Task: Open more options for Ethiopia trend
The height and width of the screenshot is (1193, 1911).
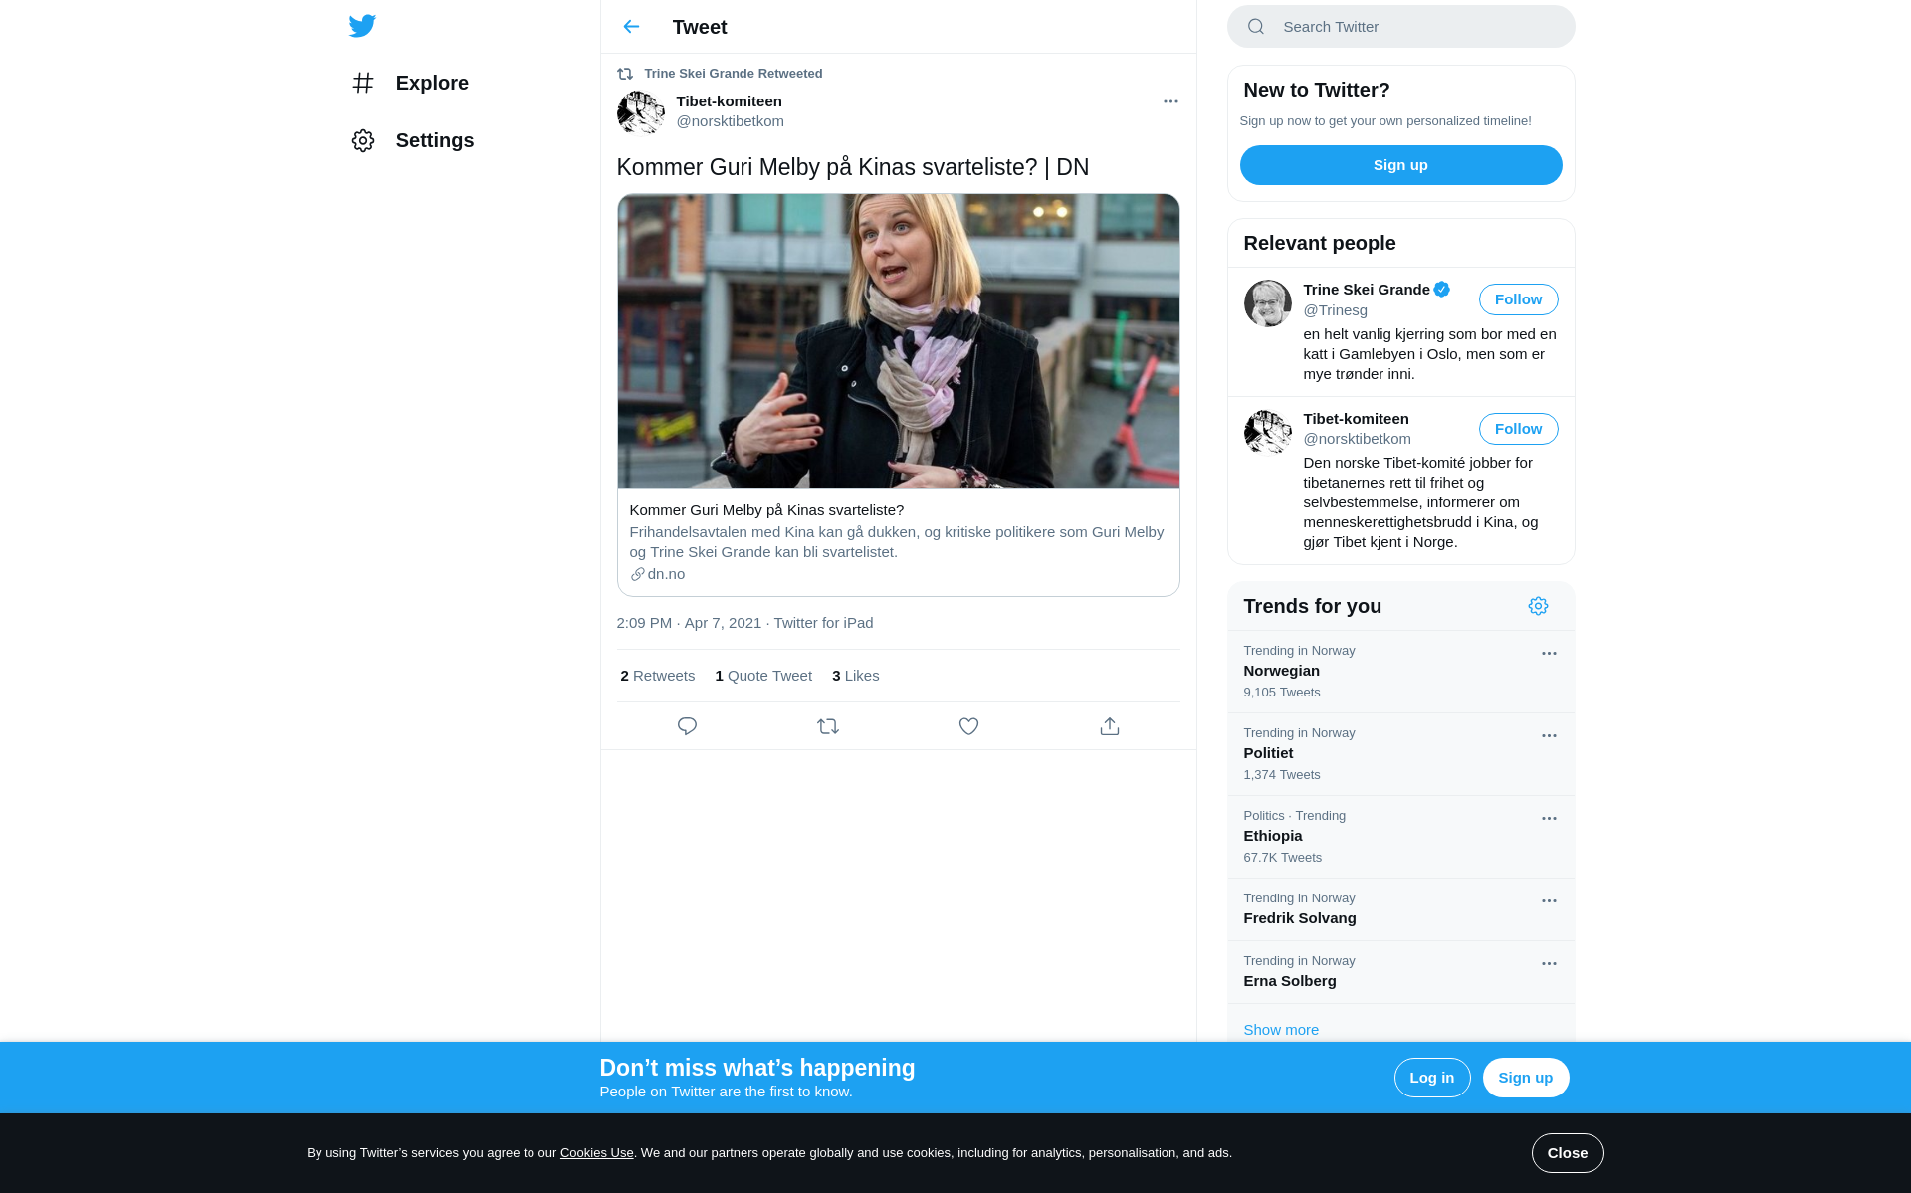Action: tap(1549, 819)
